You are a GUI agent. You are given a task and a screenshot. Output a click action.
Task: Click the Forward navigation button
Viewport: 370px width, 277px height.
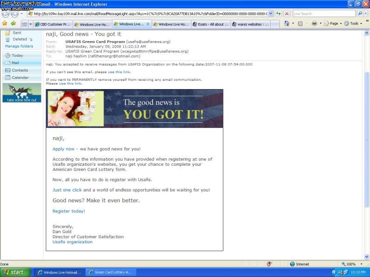pos(15,14)
